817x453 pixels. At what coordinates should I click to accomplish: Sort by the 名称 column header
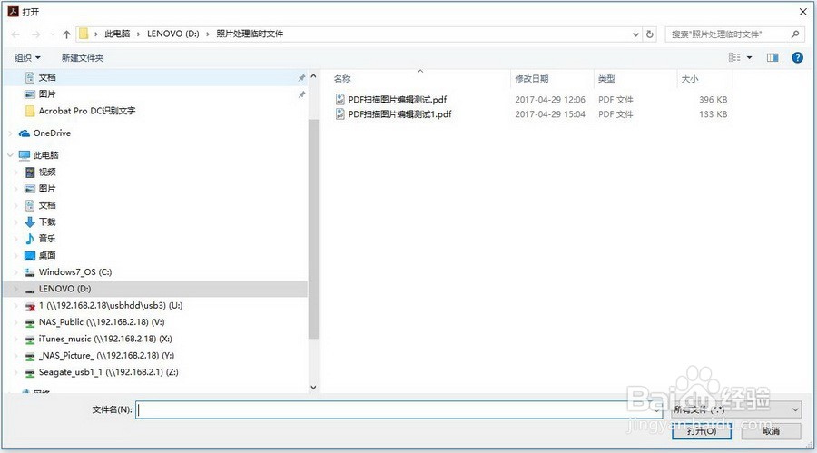coord(342,79)
